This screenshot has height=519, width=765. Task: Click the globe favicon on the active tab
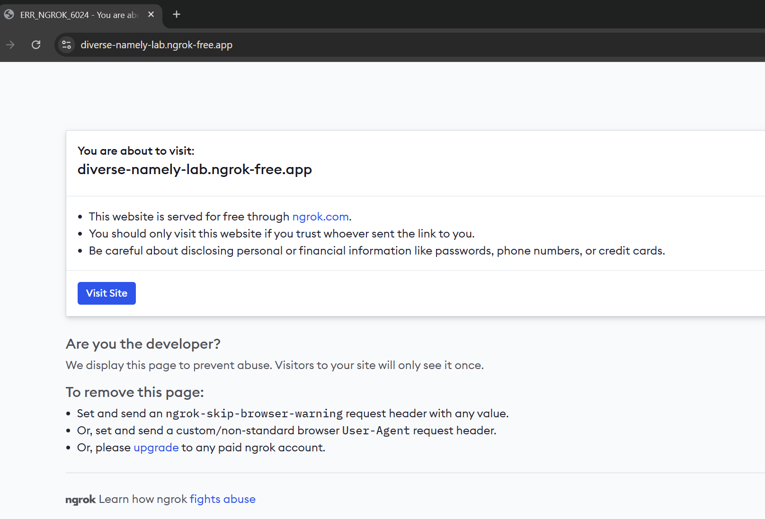(9, 15)
